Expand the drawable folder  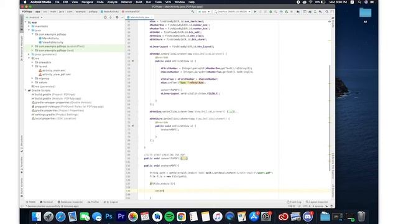(x=32, y=62)
